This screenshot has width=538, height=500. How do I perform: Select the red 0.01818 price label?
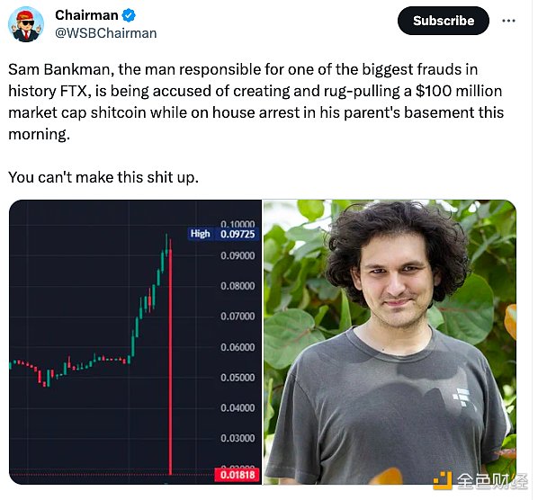click(x=238, y=475)
